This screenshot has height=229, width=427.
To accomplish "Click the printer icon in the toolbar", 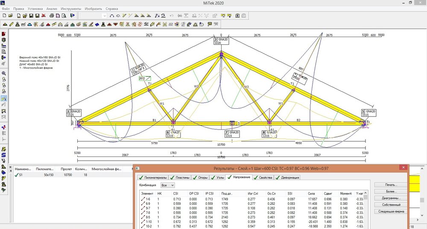I will point(52,16).
